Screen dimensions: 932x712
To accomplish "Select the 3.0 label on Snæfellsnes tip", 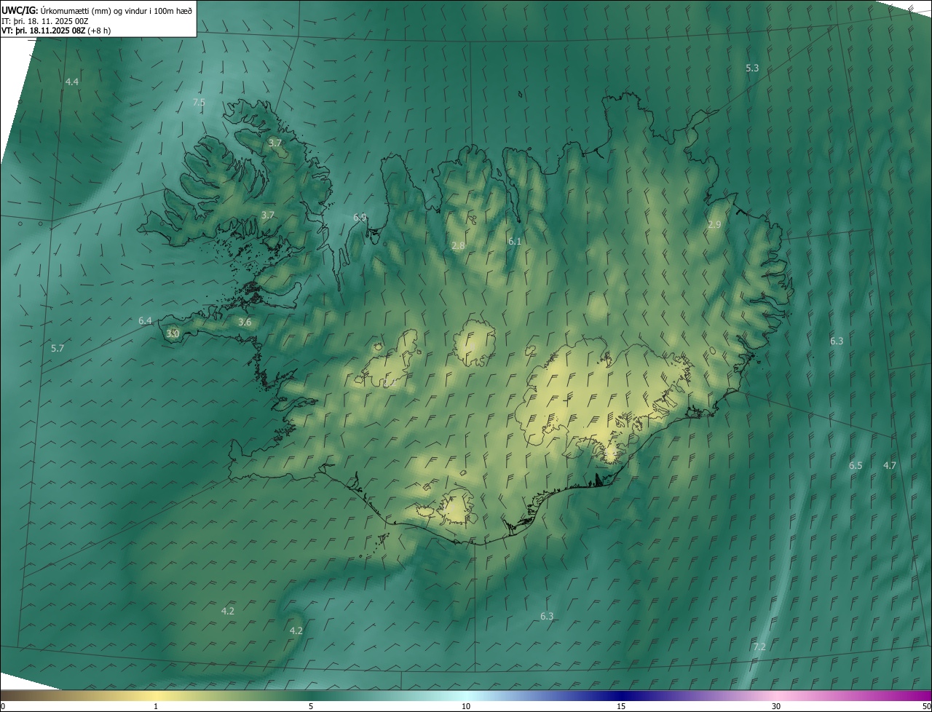I will [x=173, y=333].
